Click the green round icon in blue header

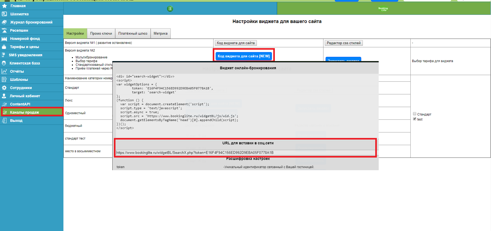pyautogui.click(x=170, y=9)
